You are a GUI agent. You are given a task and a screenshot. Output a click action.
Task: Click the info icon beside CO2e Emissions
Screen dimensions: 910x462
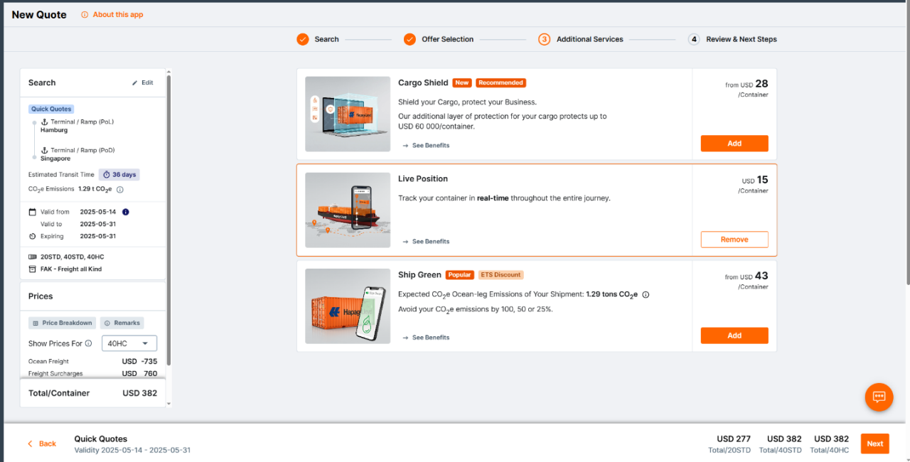click(x=120, y=190)
